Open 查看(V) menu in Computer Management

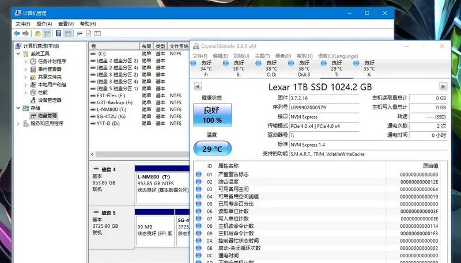click(66, 24)
